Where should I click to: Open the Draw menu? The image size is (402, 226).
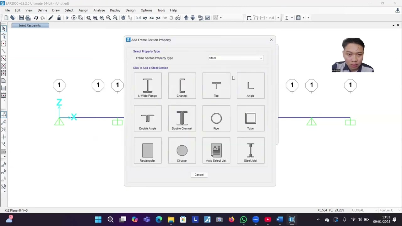(x=56, y=10)
